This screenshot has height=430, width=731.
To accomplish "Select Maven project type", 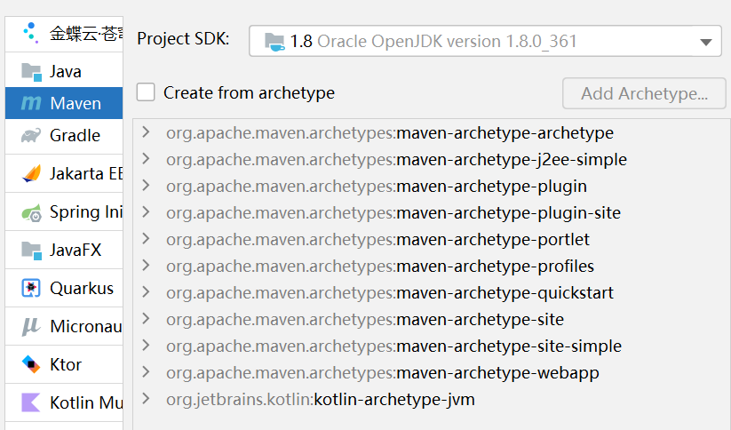I will coord(64,103).
